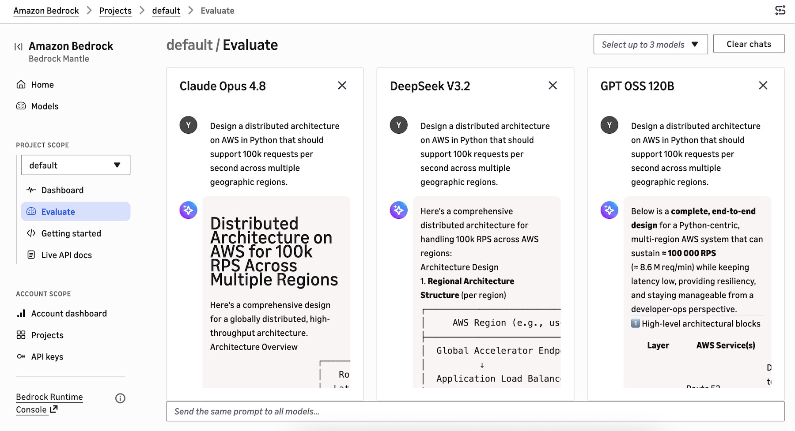Image resolution: width=795 pixels, height=431 pixels.
Task: Follow the Projects breadcrumb link
Action: click(x=115, y=11)
